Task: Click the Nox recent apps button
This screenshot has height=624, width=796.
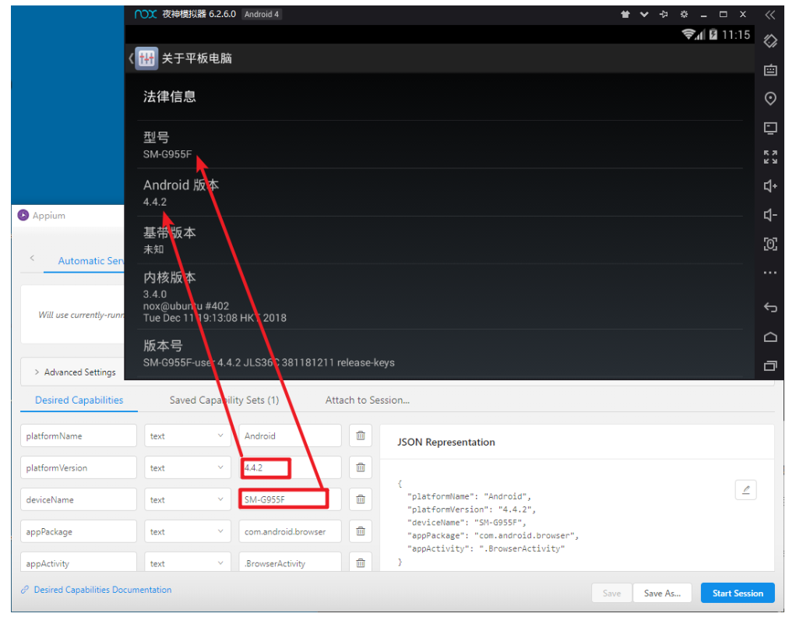Action: (x=770, y=365)
